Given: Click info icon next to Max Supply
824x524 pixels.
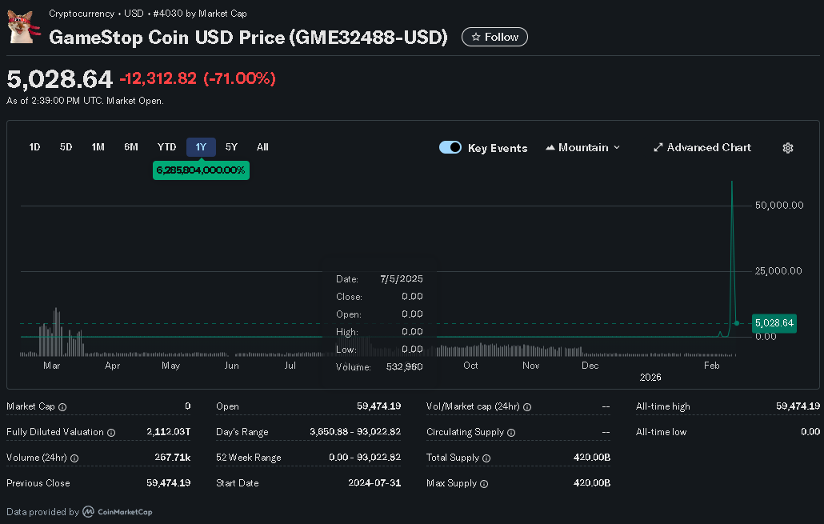Looking at the screenshot, I should (x=483, y=483).
